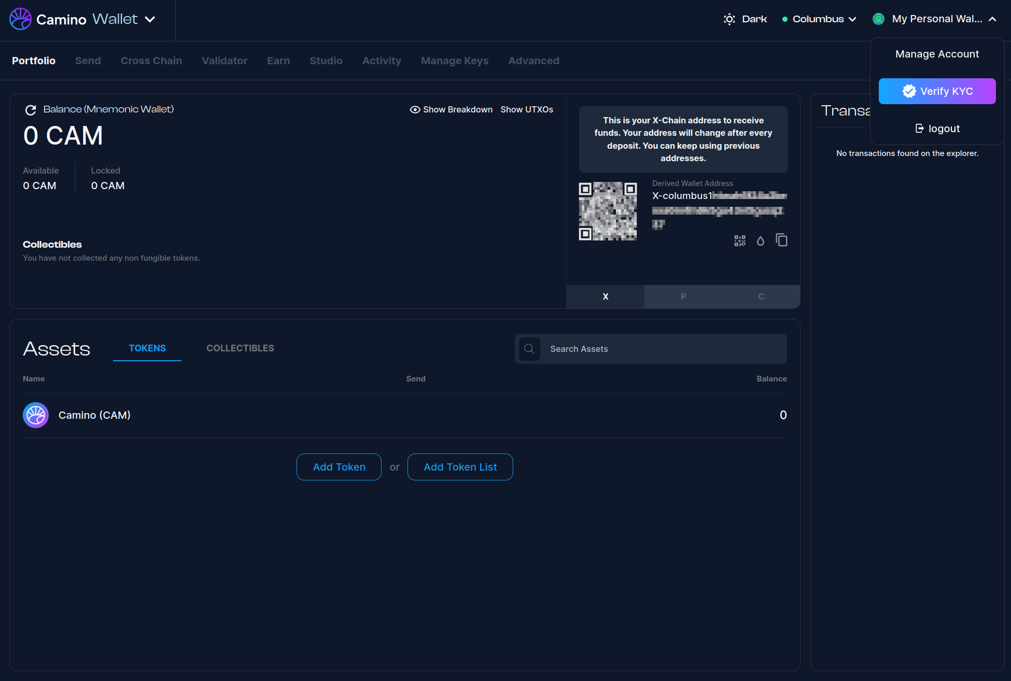1011x681 pixels.
Task: Open the Cross Chain menu tab
Action: [x=151, y=61]
